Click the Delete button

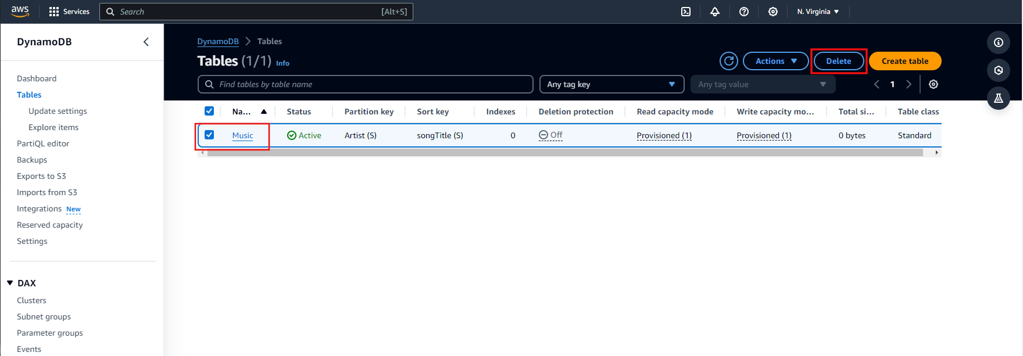[839, 61]
